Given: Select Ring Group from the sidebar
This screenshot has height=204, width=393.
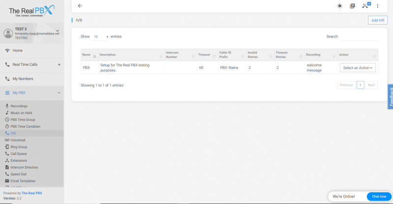Looking at the screenshot, I should pyautogui.click(x=19, y=146).
